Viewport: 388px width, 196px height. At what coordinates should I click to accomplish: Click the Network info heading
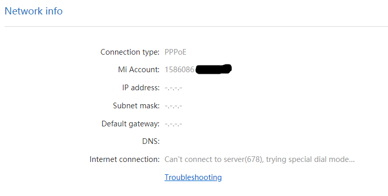click(34, 11)
